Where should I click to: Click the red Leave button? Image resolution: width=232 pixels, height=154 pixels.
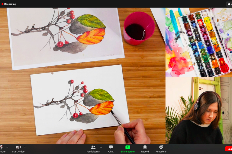[x=229, y=149]
